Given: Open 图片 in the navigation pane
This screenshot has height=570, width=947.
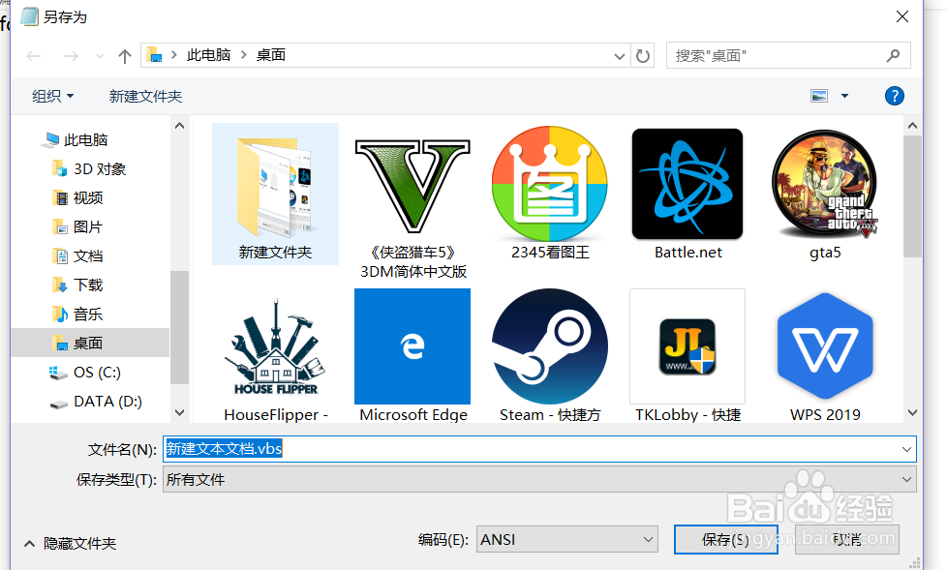Looking at the screenshot, I should pos(87,227).
